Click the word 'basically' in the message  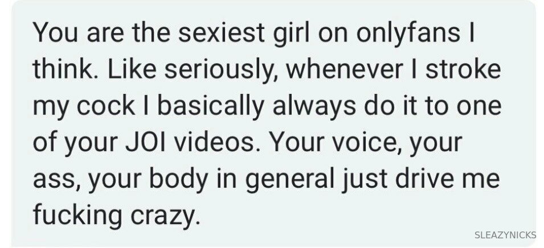pyautogui.click(x=211, y=106)
